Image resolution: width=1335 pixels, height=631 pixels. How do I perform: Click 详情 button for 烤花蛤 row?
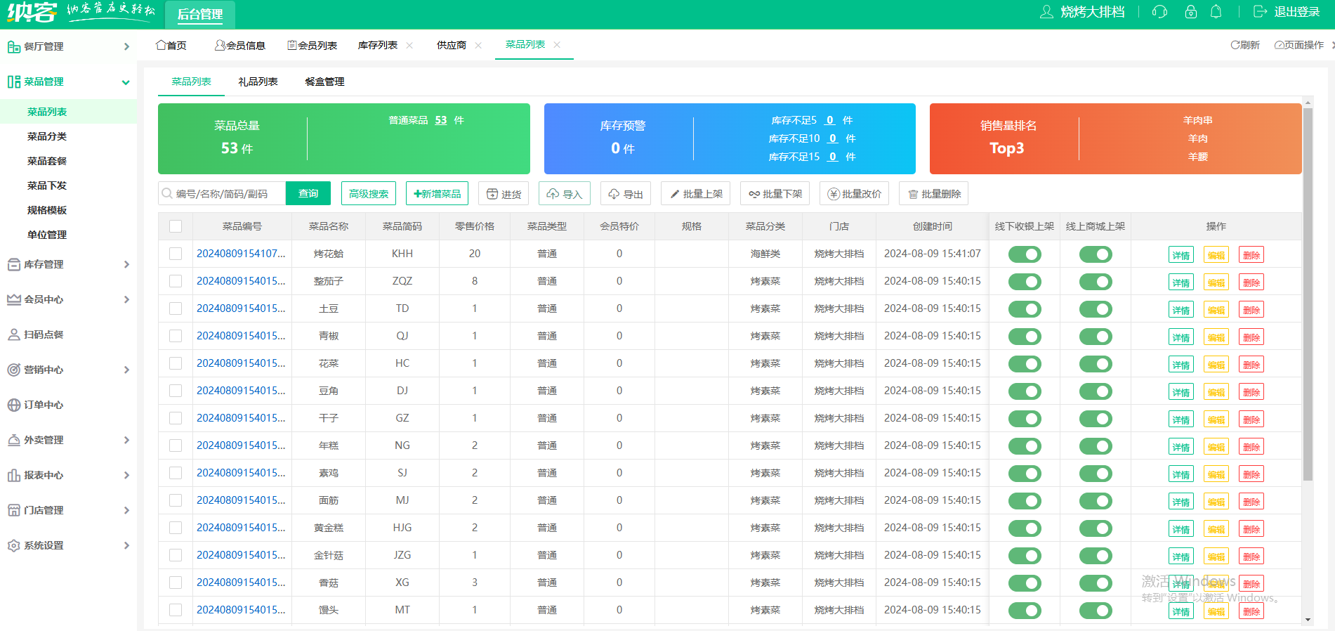pyautogui.click(x=1181, y=255)
